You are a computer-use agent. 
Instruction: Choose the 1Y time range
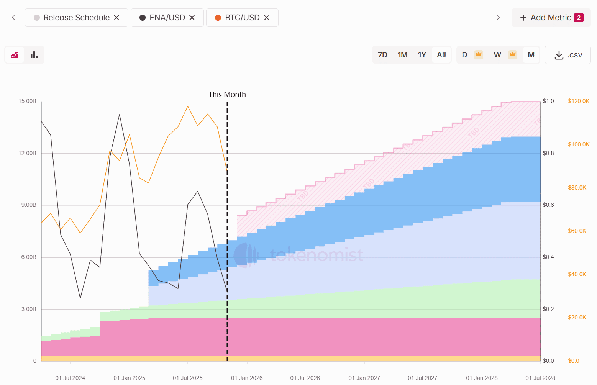click(x=422, y=55)
